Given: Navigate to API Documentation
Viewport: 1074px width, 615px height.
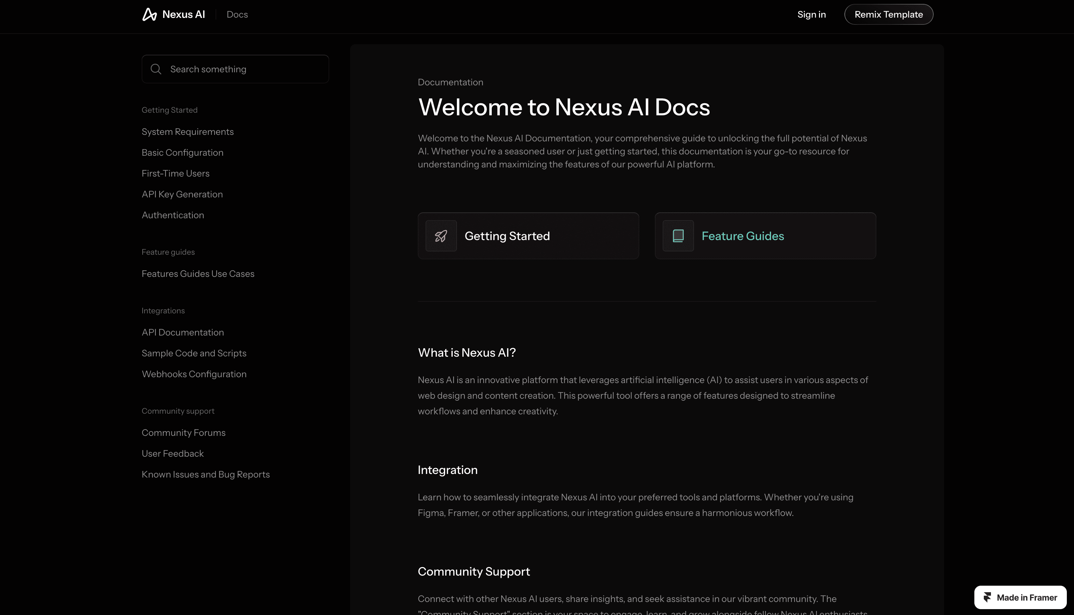Looking at the screenshot, I should [x=182, y=333].
